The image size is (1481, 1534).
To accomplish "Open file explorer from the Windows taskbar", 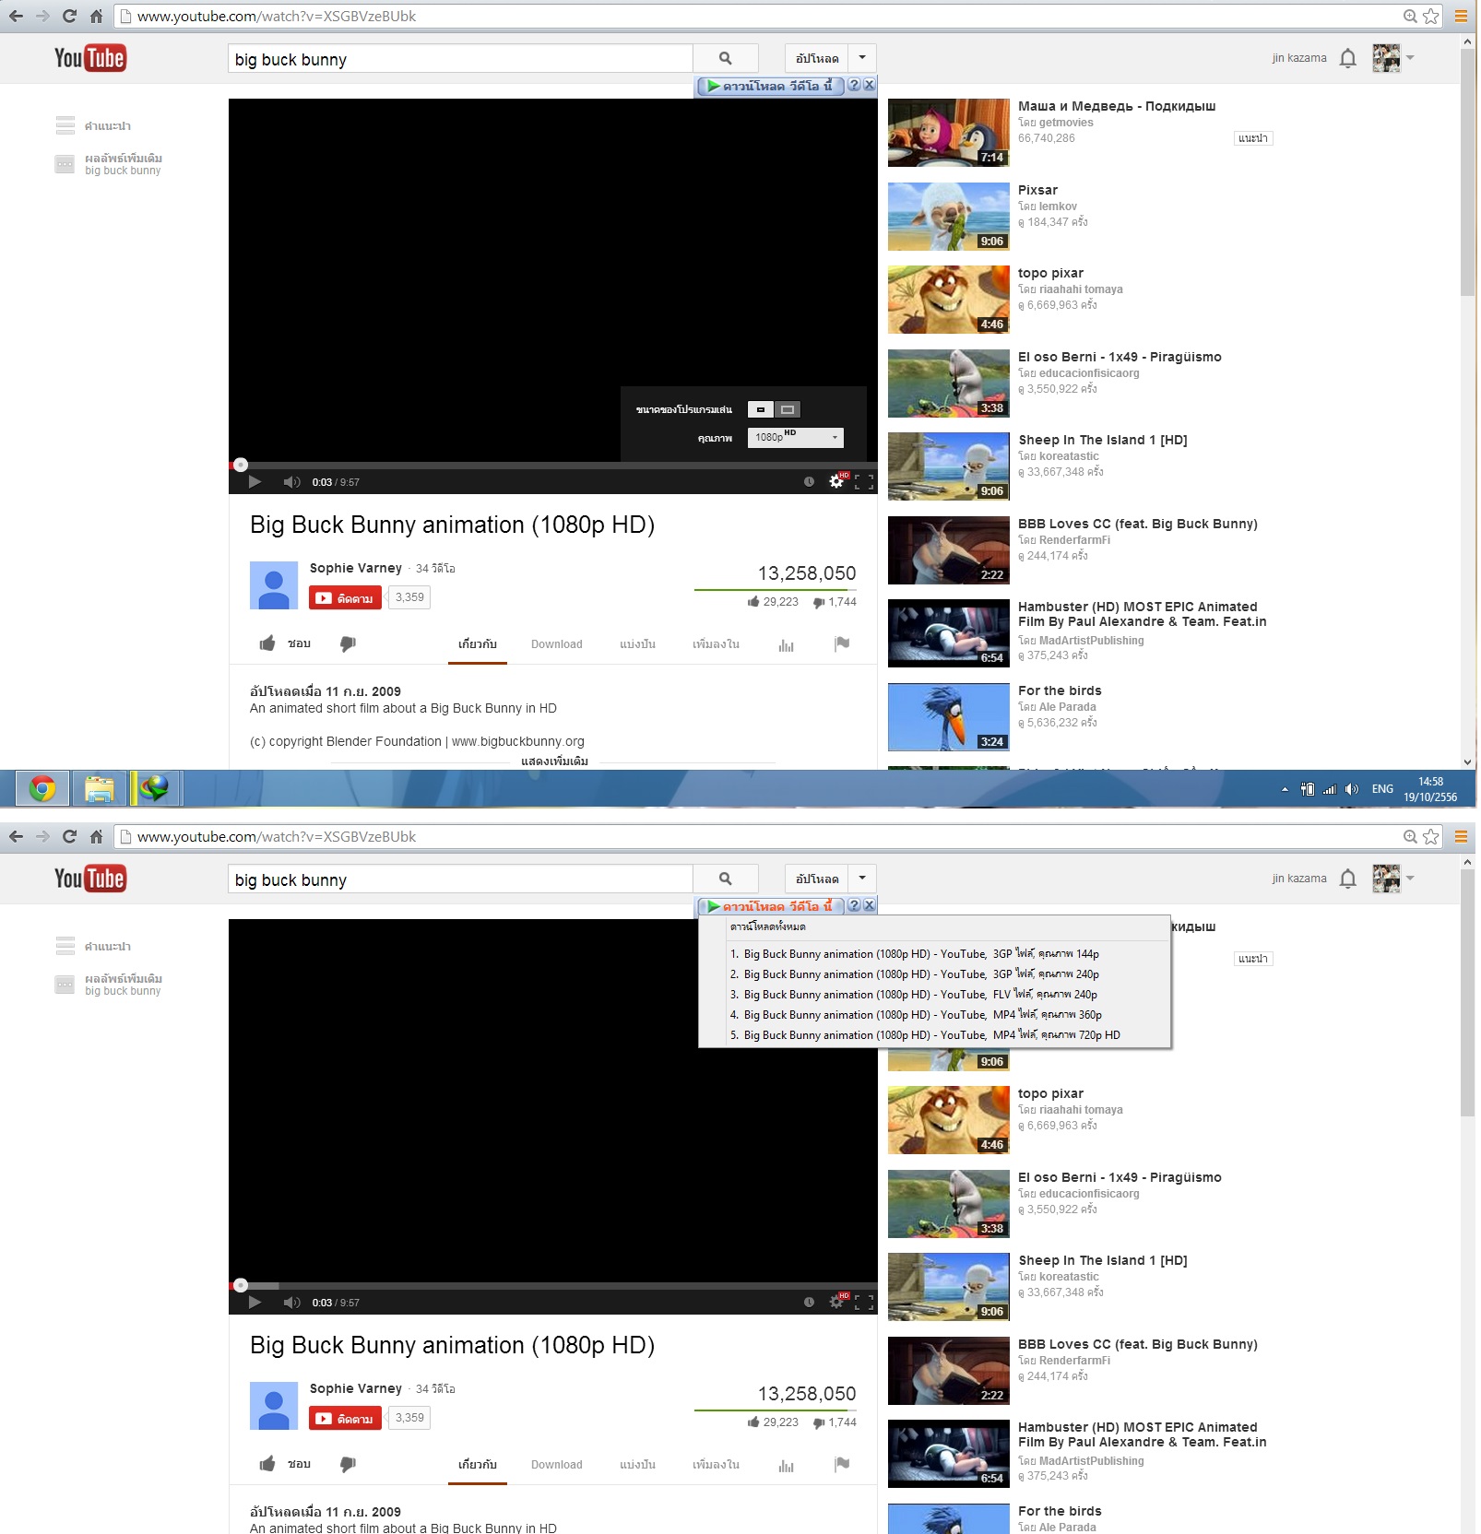I will coord(99,789).
